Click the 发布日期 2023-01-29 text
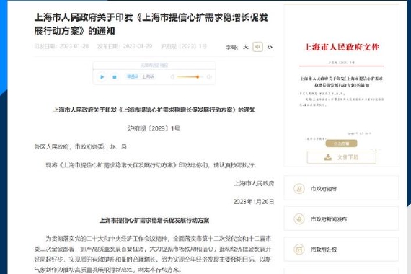 (125, 46)
